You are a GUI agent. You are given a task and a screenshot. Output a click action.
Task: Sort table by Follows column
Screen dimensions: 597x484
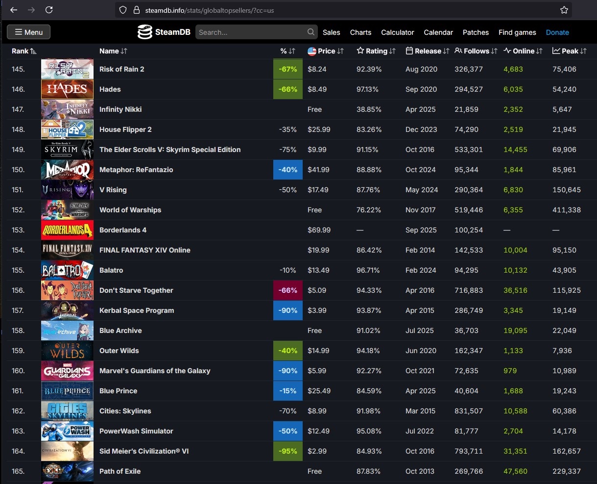pyautogui.click(x=476, y=51)
